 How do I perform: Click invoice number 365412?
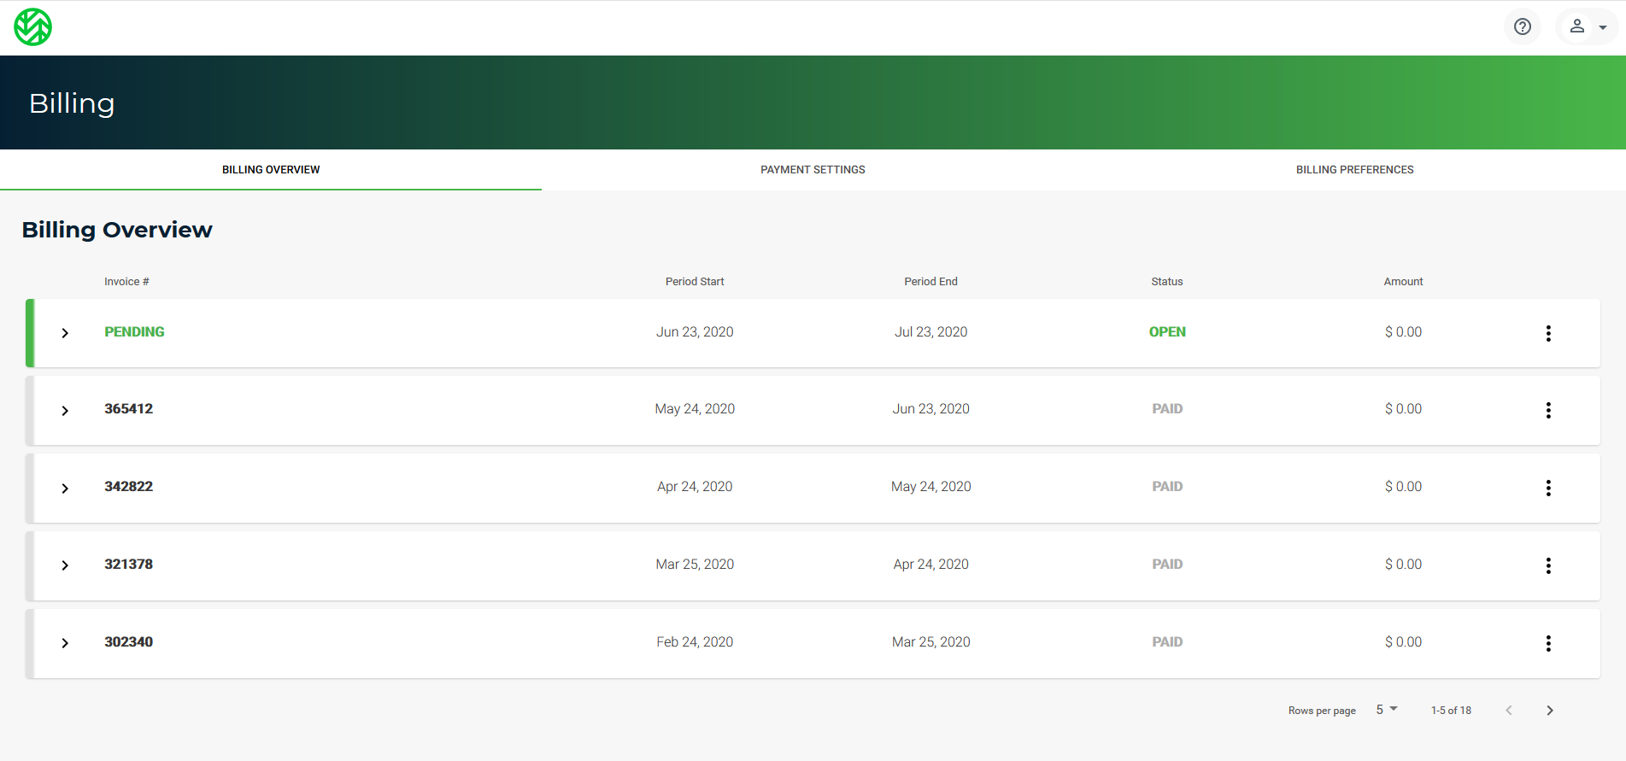pyautogui.click(x=128, y=409)
